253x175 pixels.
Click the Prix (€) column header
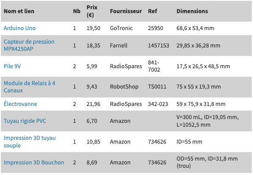click(x=92, y=11)
